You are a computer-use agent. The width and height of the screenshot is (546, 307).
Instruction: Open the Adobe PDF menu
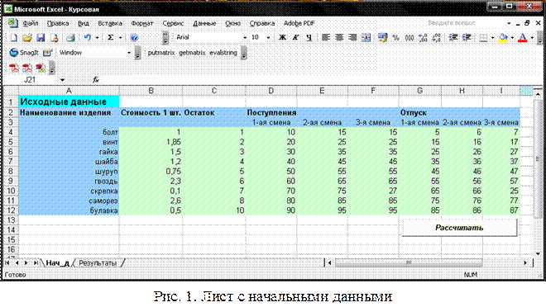[x=299, y=23]
